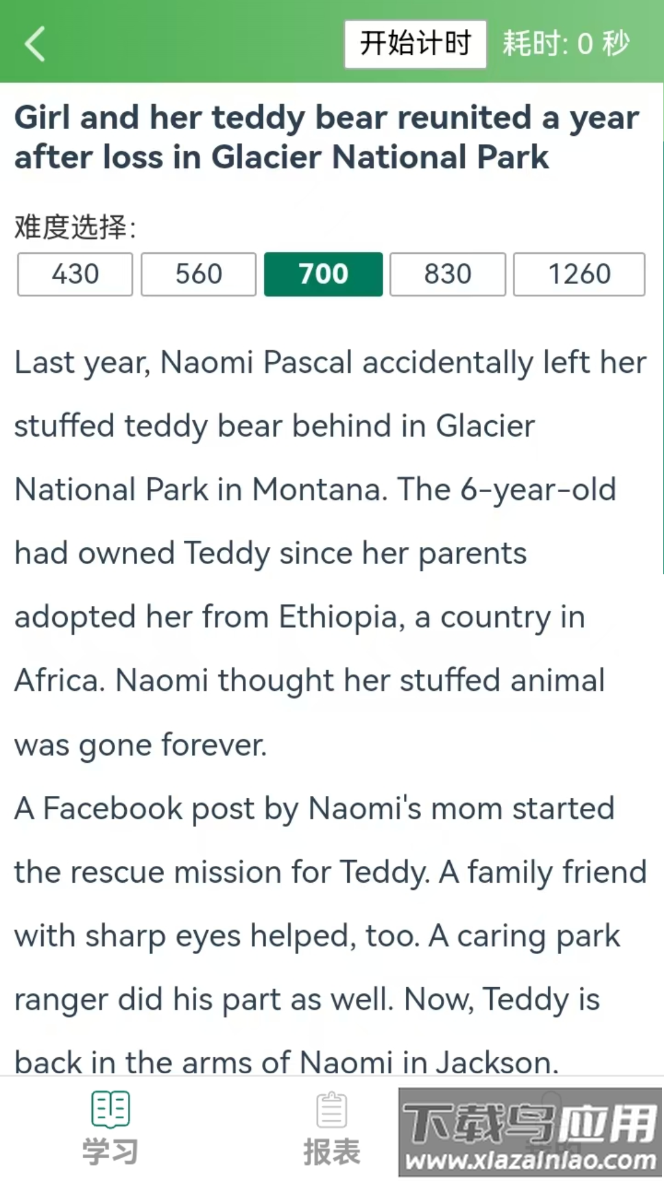Image resolution: width=664 pixels, height=1181 pixels.
Task: Tap the 难度选择 difficulty label
Action: click(x=75, y=227)
